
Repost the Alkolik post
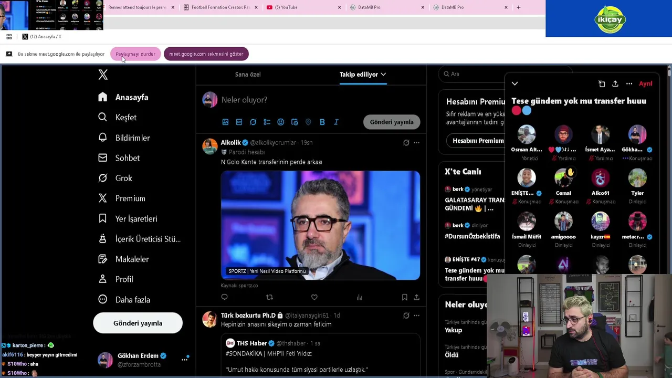(269, 297)
